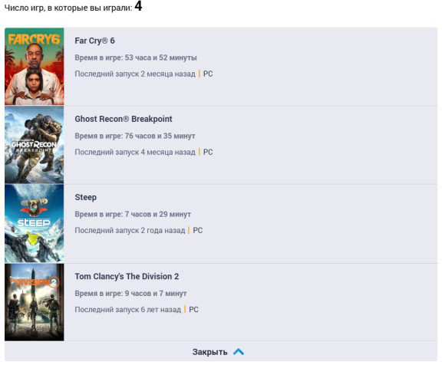Open the Ghost Recon® Breakpoint title link

[124, 119]
